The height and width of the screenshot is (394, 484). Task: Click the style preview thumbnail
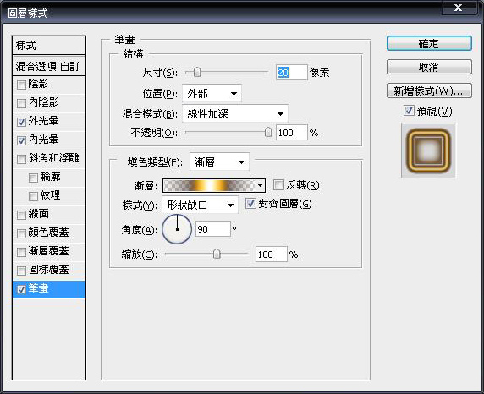(428, 150)
